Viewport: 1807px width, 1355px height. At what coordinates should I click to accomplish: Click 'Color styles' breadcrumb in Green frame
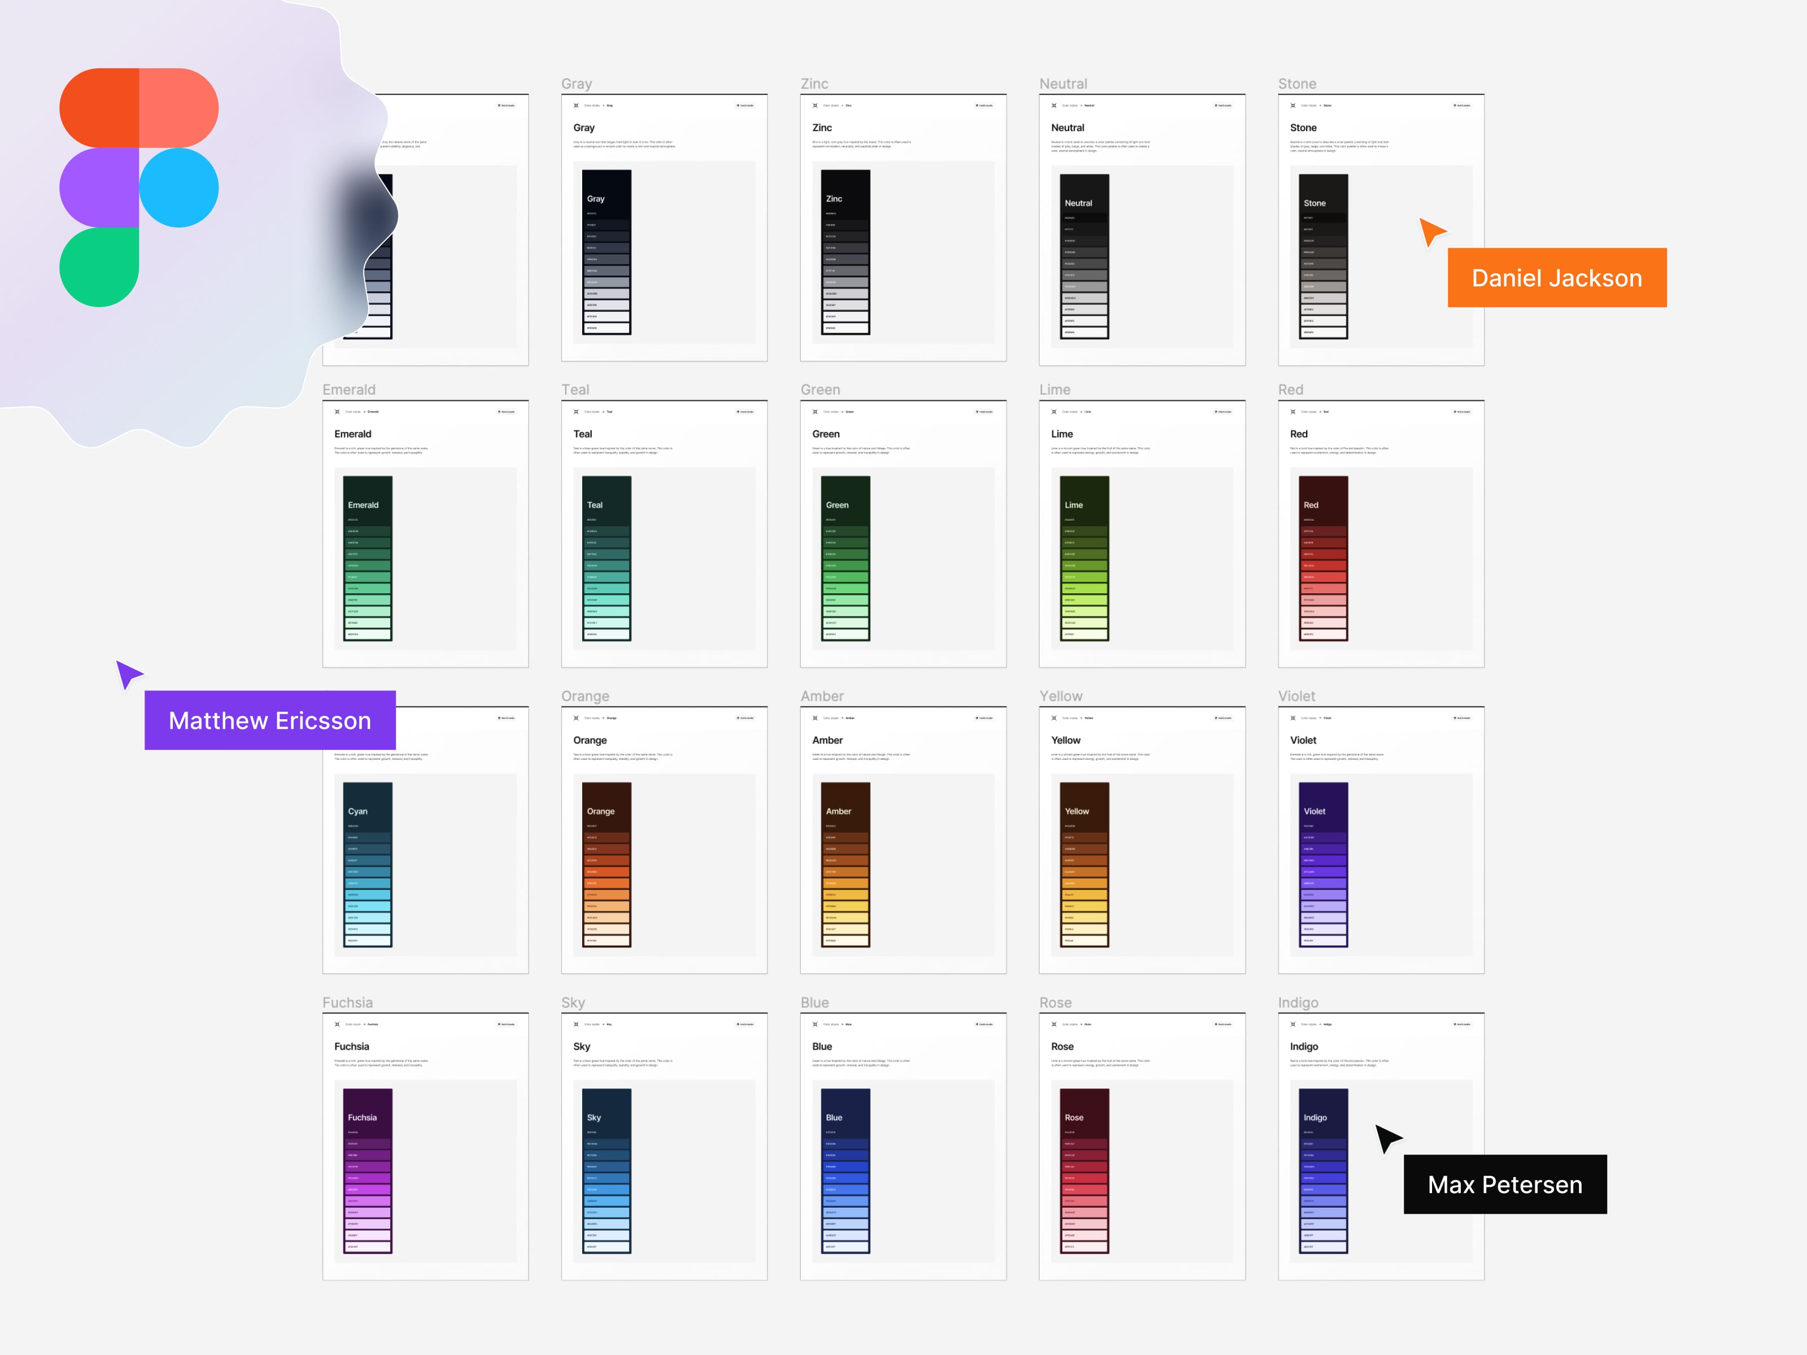pos(830,412)
